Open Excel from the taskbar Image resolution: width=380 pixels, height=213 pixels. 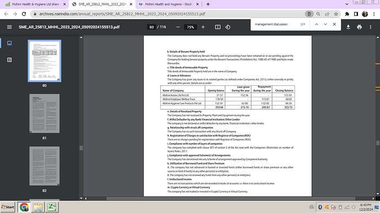(x=52, y=207)
